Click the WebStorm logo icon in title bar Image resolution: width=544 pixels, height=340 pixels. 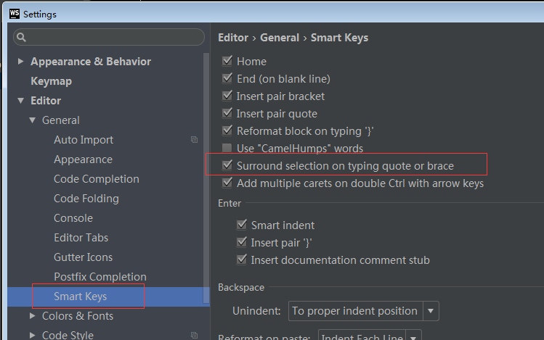click(x=15, y=14)
